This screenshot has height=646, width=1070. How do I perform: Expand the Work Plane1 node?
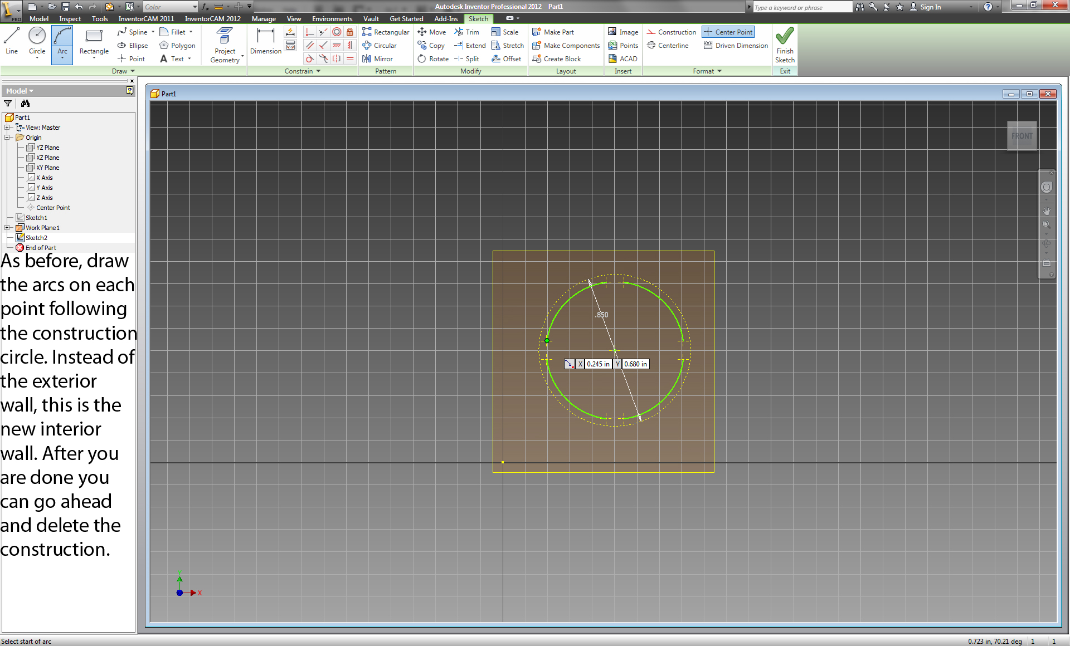coord(7,228)
